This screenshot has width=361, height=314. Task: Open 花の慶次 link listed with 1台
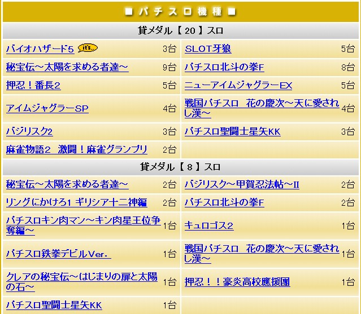262,254
